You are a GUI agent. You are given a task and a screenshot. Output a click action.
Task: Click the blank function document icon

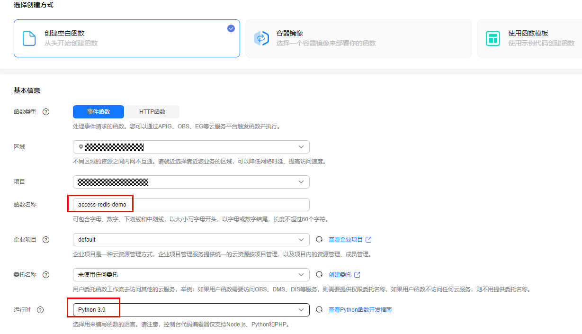pos(29,38)
